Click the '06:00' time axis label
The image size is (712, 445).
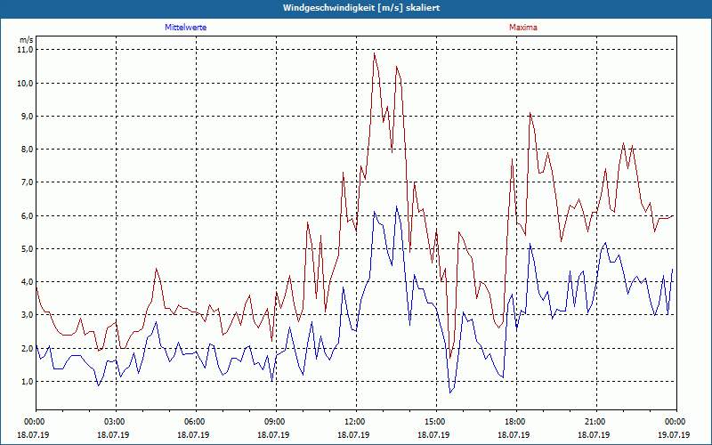pos(196,422)
